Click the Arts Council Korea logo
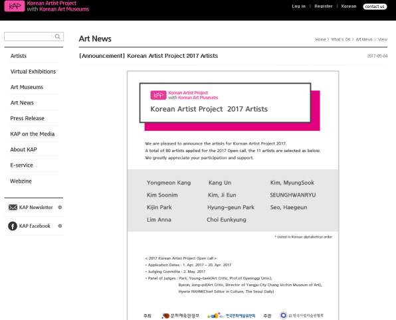The image size is (396, 320). [231, 315]
